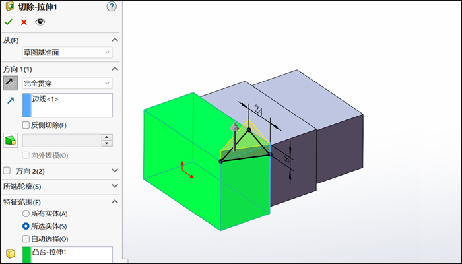Click green swatch beside 凸台-拉伸1
This screenshot has height=264, width=462.
26,255
